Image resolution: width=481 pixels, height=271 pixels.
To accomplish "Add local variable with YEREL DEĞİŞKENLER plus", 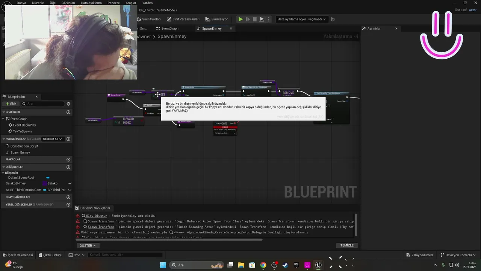I will pyautogui.click(x=68, y=205).
